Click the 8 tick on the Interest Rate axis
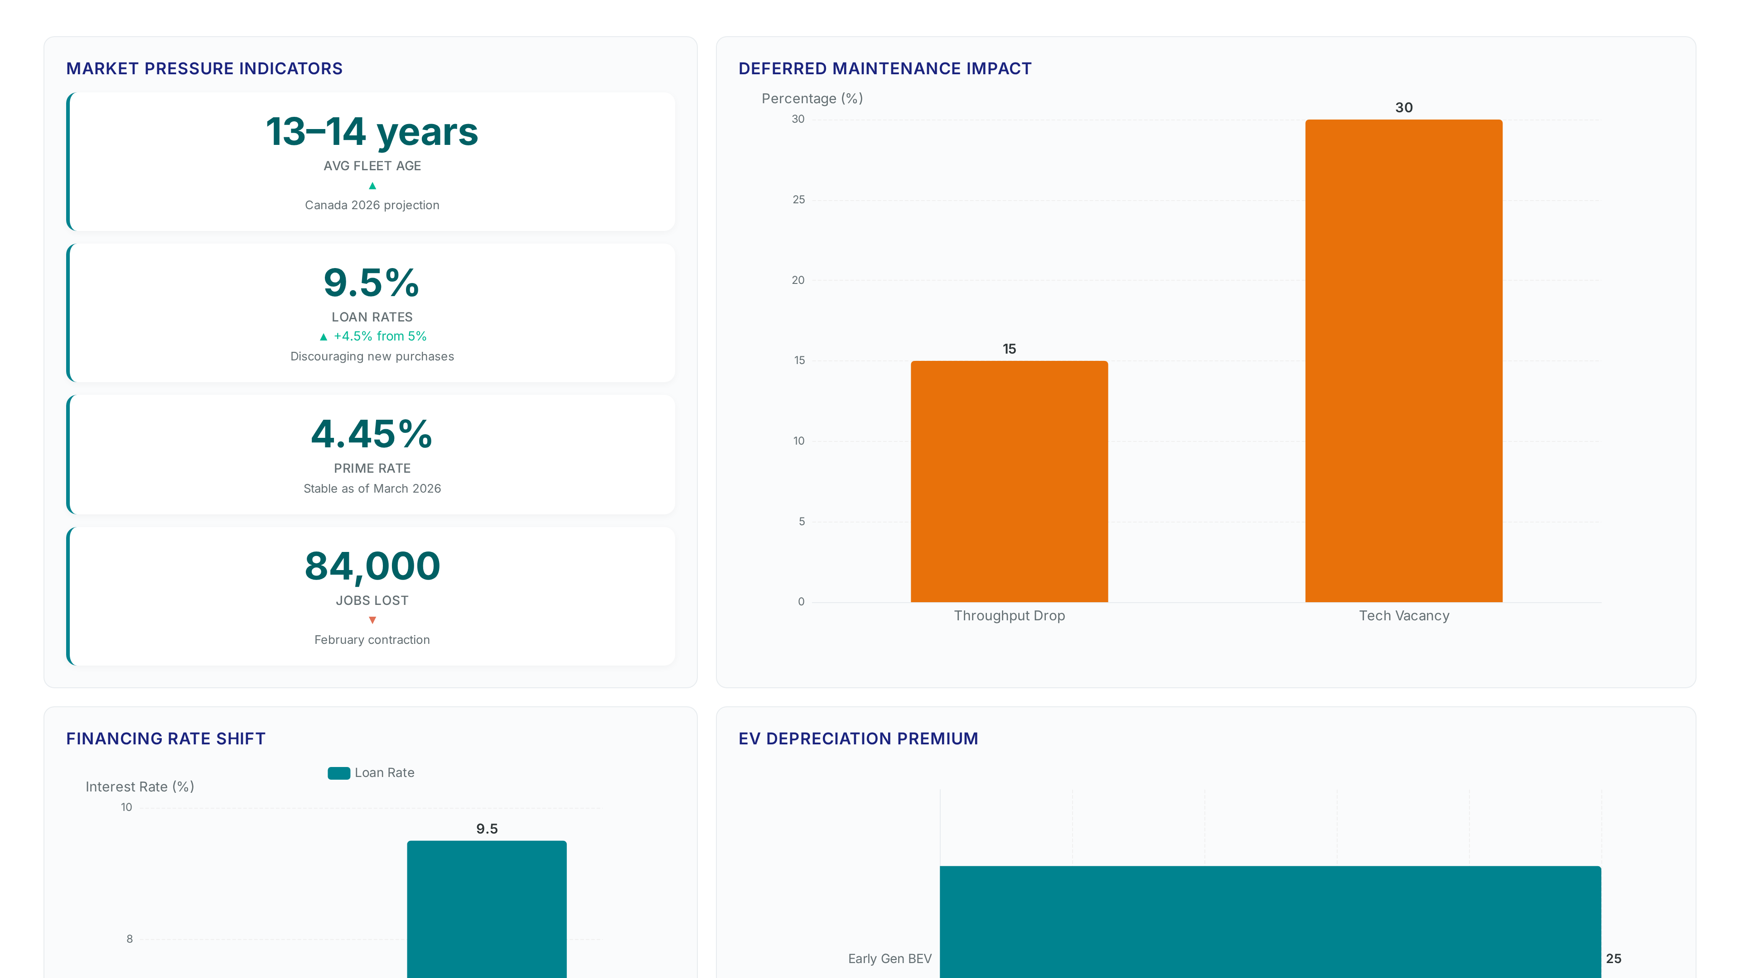The width and height of the screenshot is (1740, 978). (130, 939)
